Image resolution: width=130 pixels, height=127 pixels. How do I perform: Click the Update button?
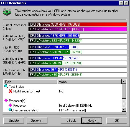click(14, 121)
